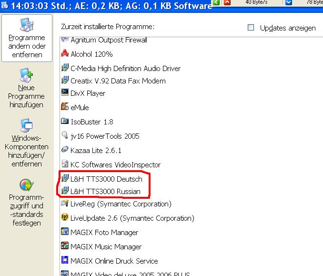Click the green left-arrow icon at top
Viewport: 323px width, 276px height.
pos(216,2)
